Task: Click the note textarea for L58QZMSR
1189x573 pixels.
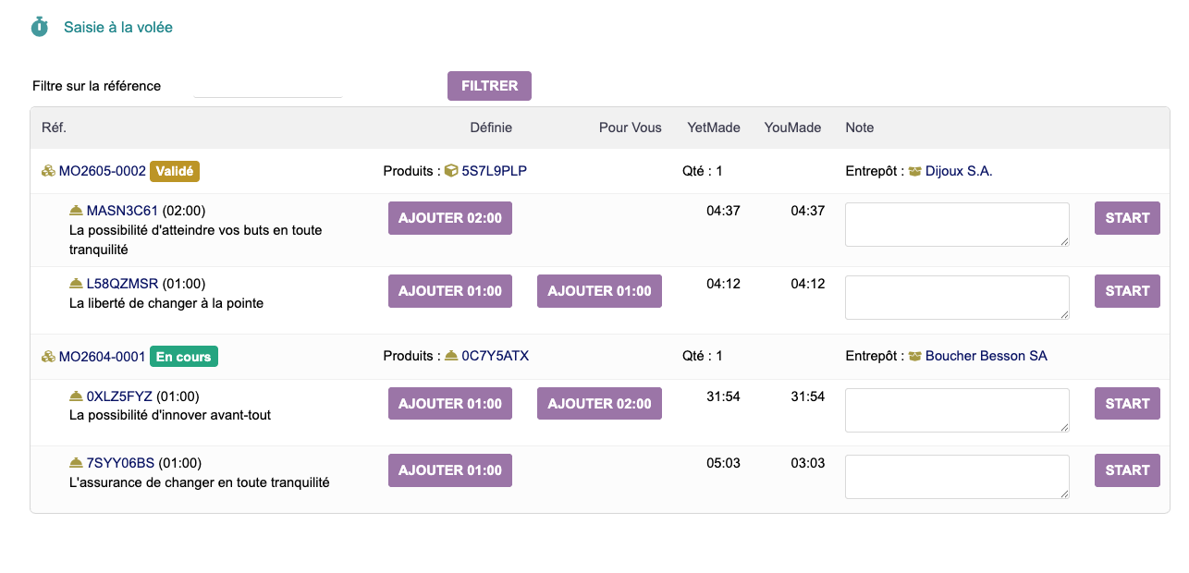Action: [x=957, y=298]
